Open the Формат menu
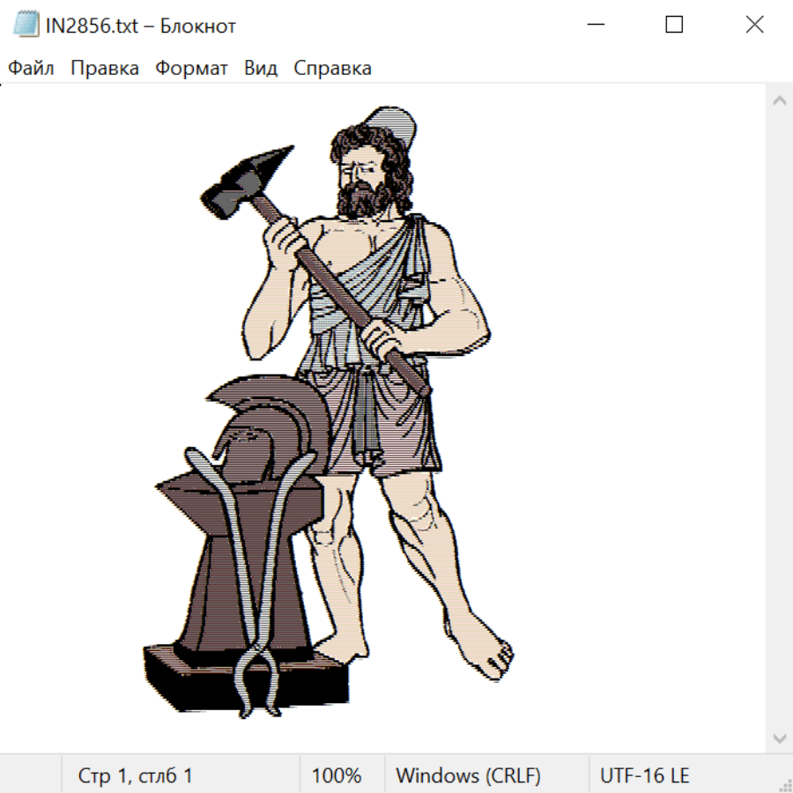 (191, 69)
